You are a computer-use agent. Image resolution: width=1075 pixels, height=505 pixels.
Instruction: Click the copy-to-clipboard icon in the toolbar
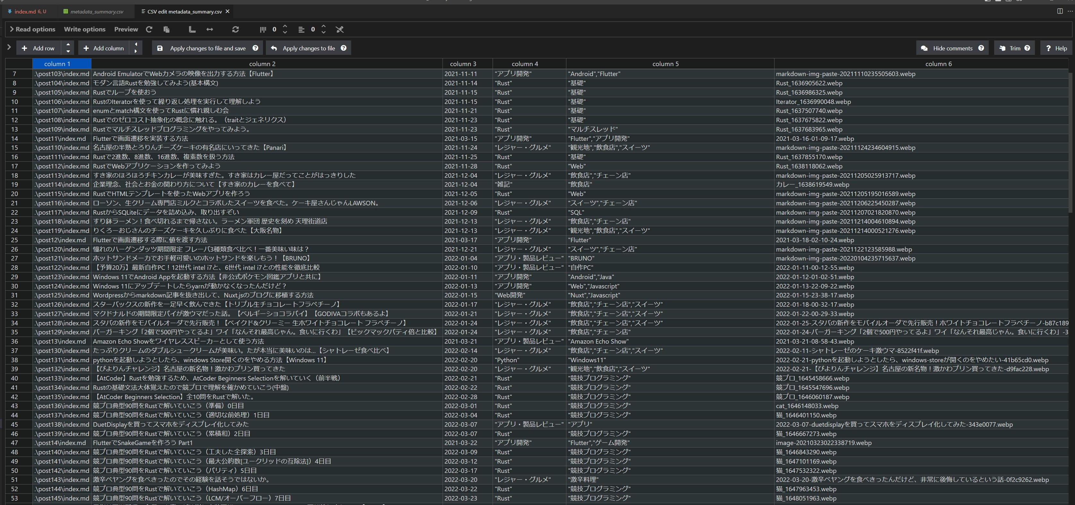tap(166, 29)
